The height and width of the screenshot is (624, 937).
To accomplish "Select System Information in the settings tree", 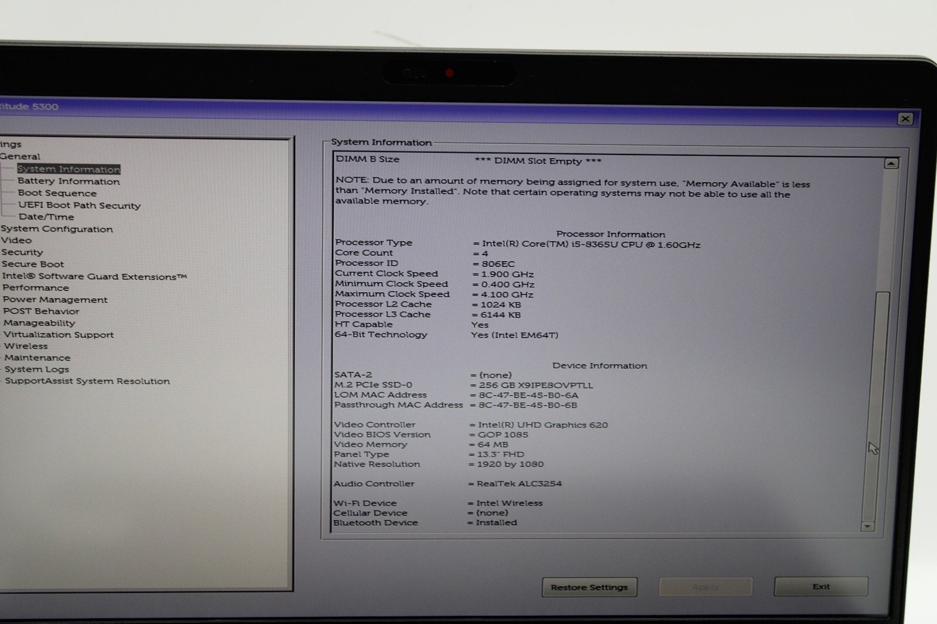I will click(69, 169).
